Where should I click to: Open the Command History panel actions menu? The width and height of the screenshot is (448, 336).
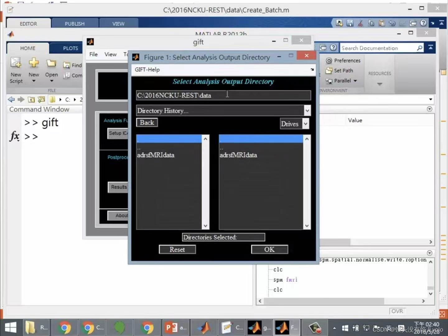pyautogui.click(x=430, y=253)
